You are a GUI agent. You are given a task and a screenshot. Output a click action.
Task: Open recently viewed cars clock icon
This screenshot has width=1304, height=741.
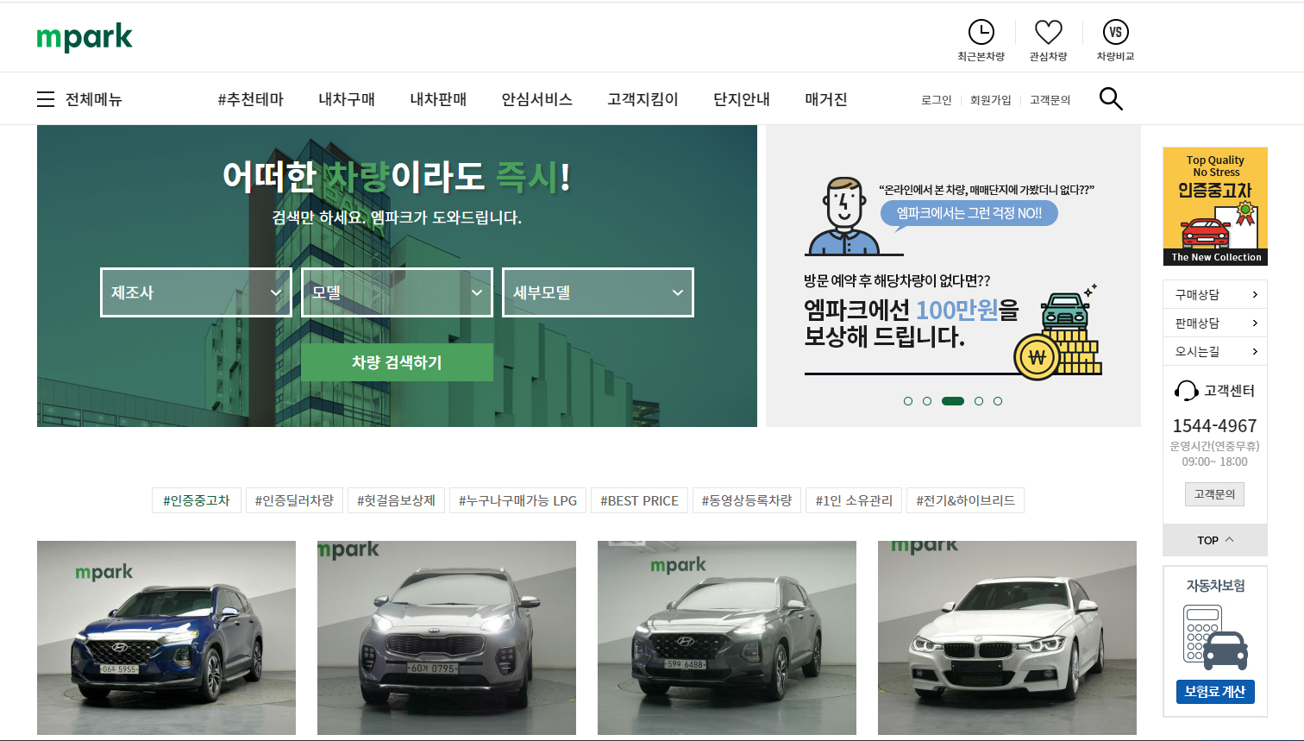click(981, 33)
